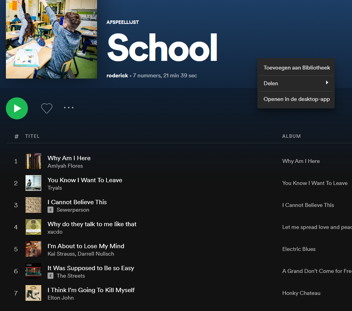Click the 'Why Am I Here' album art

click(x=33, y=161)
